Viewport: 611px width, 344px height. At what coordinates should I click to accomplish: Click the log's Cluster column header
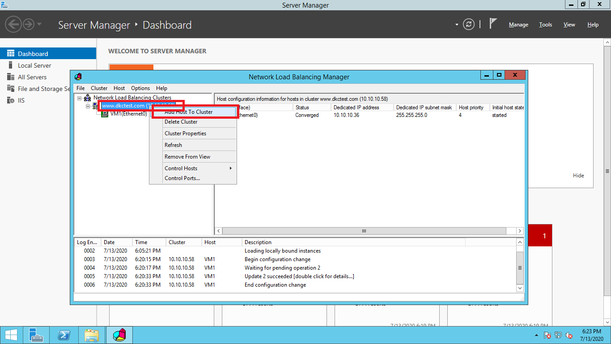184,242
